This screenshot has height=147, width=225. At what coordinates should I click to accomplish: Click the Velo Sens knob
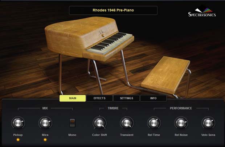pos(208,123)
